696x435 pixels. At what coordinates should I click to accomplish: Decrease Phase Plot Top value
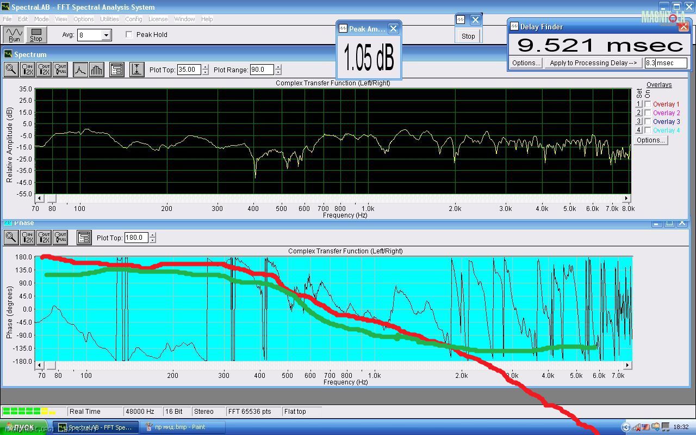tap(152, 240)
